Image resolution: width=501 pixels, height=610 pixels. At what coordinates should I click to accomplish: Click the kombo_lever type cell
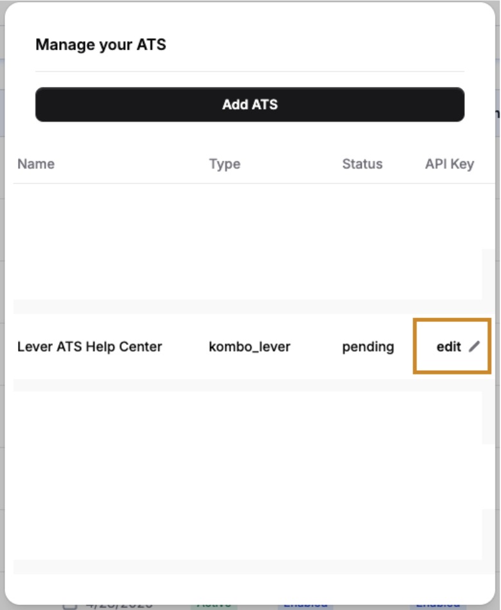249,346
